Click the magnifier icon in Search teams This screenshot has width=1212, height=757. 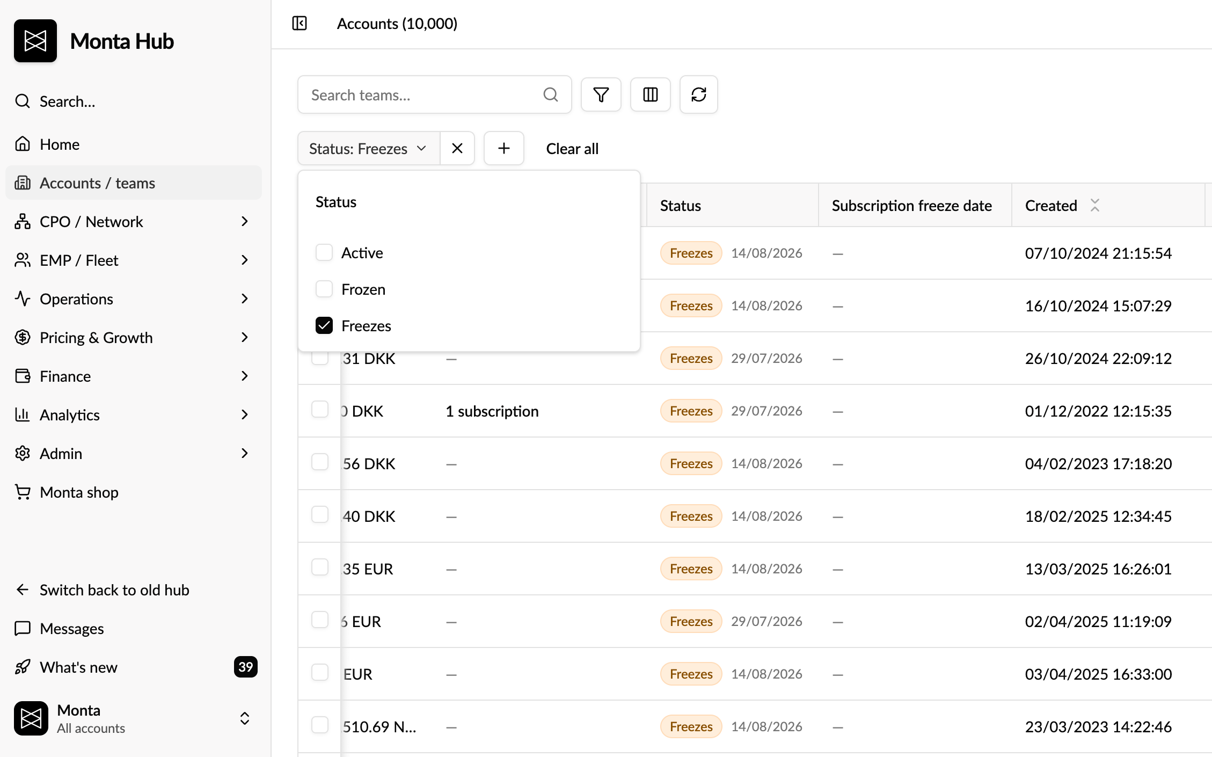551,95
